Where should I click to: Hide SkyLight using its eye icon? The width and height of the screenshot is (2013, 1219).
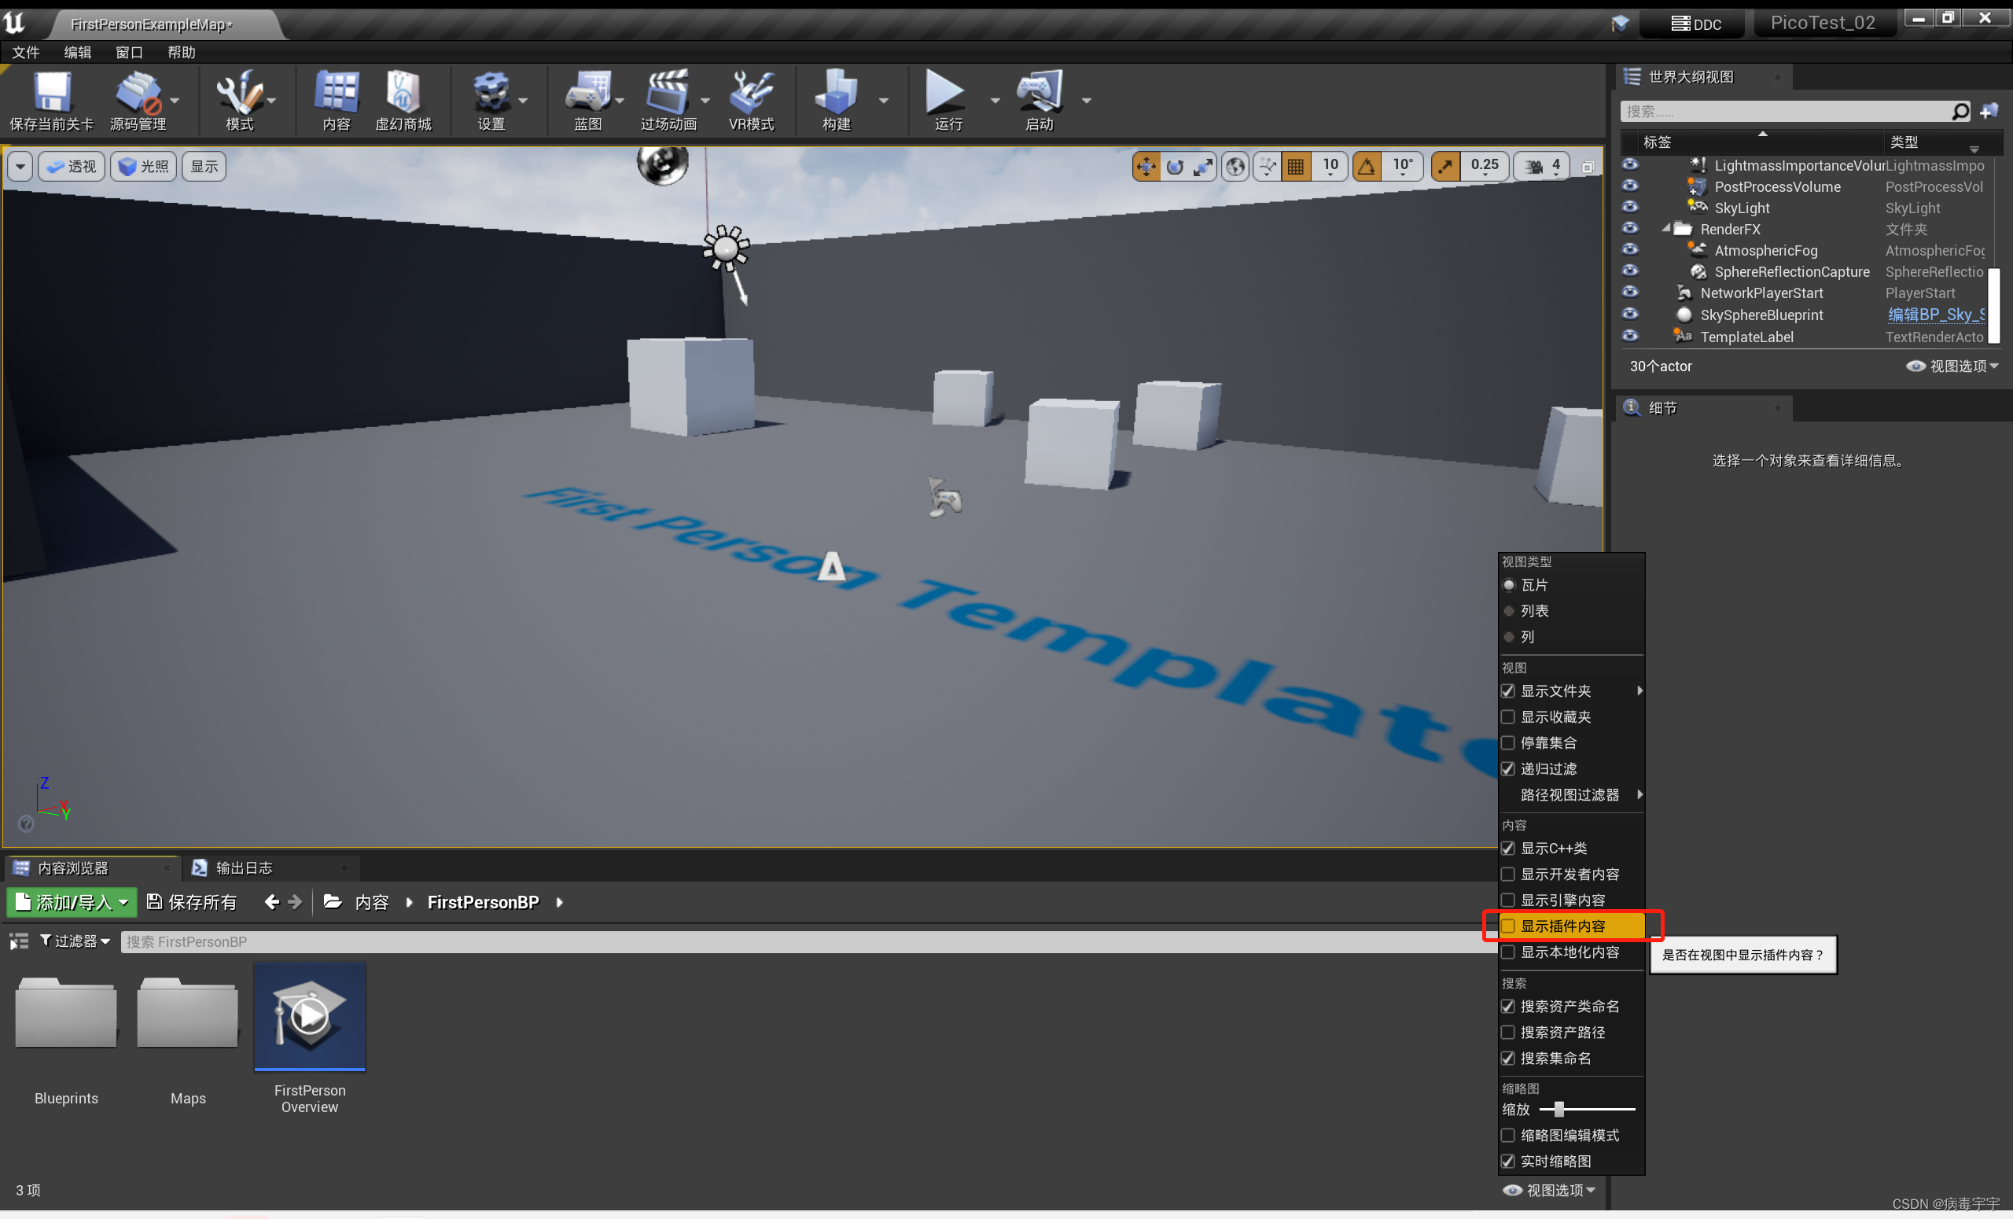pyautogui.click(x=1630, y=208)
